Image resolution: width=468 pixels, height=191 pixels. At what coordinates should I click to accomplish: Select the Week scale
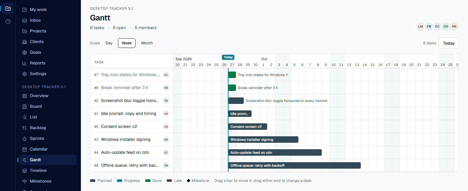(x=127, y=43)
